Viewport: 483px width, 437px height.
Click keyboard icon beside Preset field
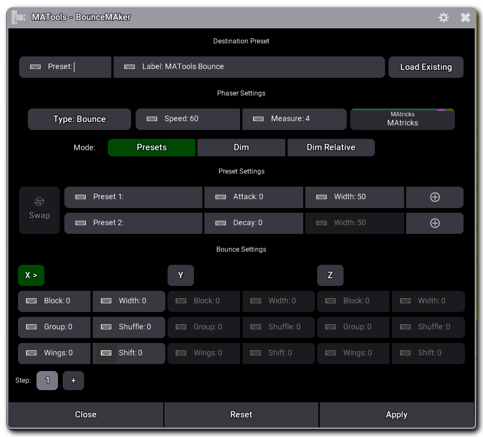pyautogui.click(x=35, y=67)
